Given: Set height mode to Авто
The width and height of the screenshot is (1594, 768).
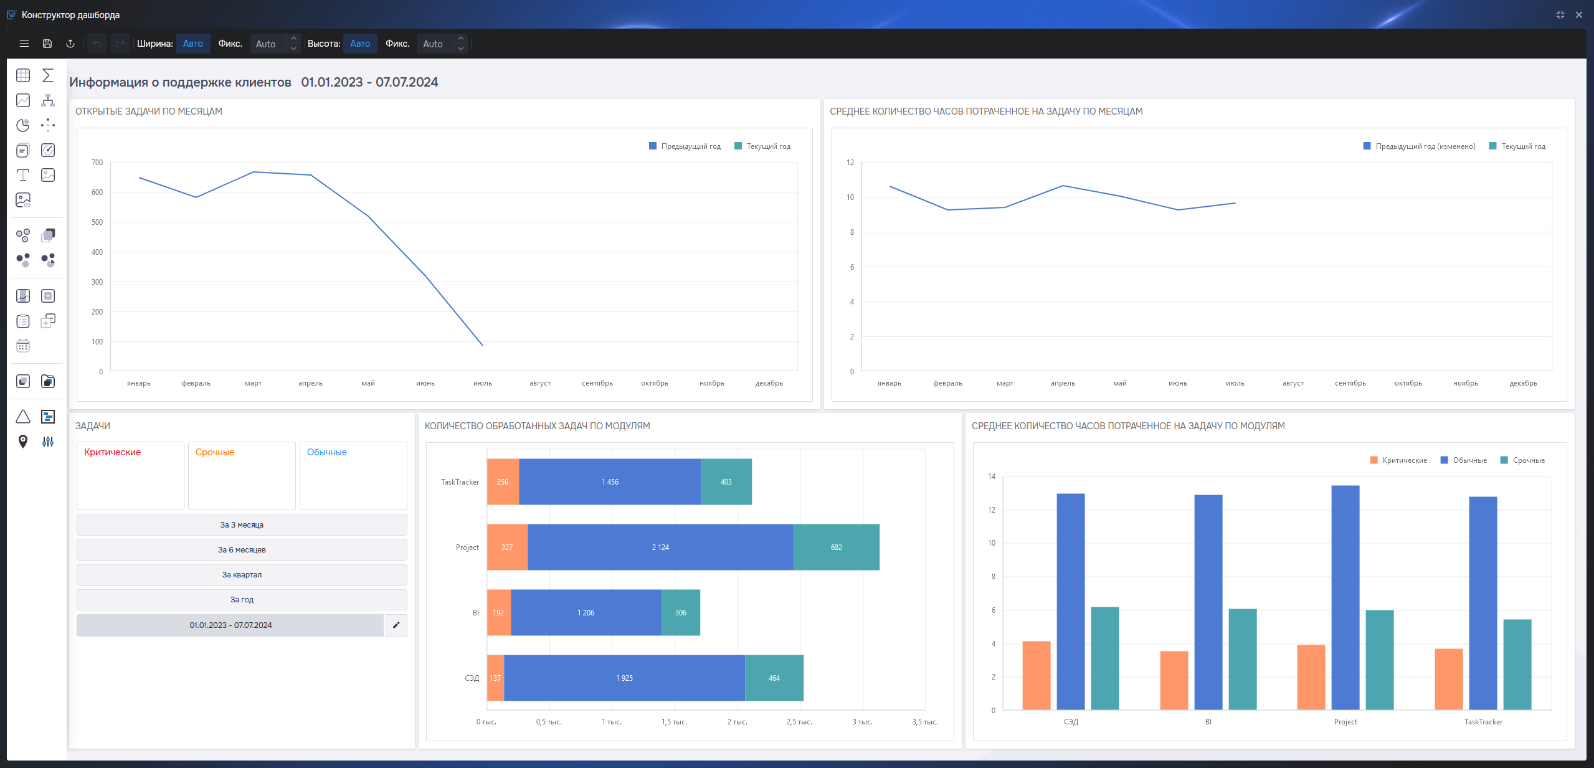Looking at the screenshot, I should (x=360, y=44).
